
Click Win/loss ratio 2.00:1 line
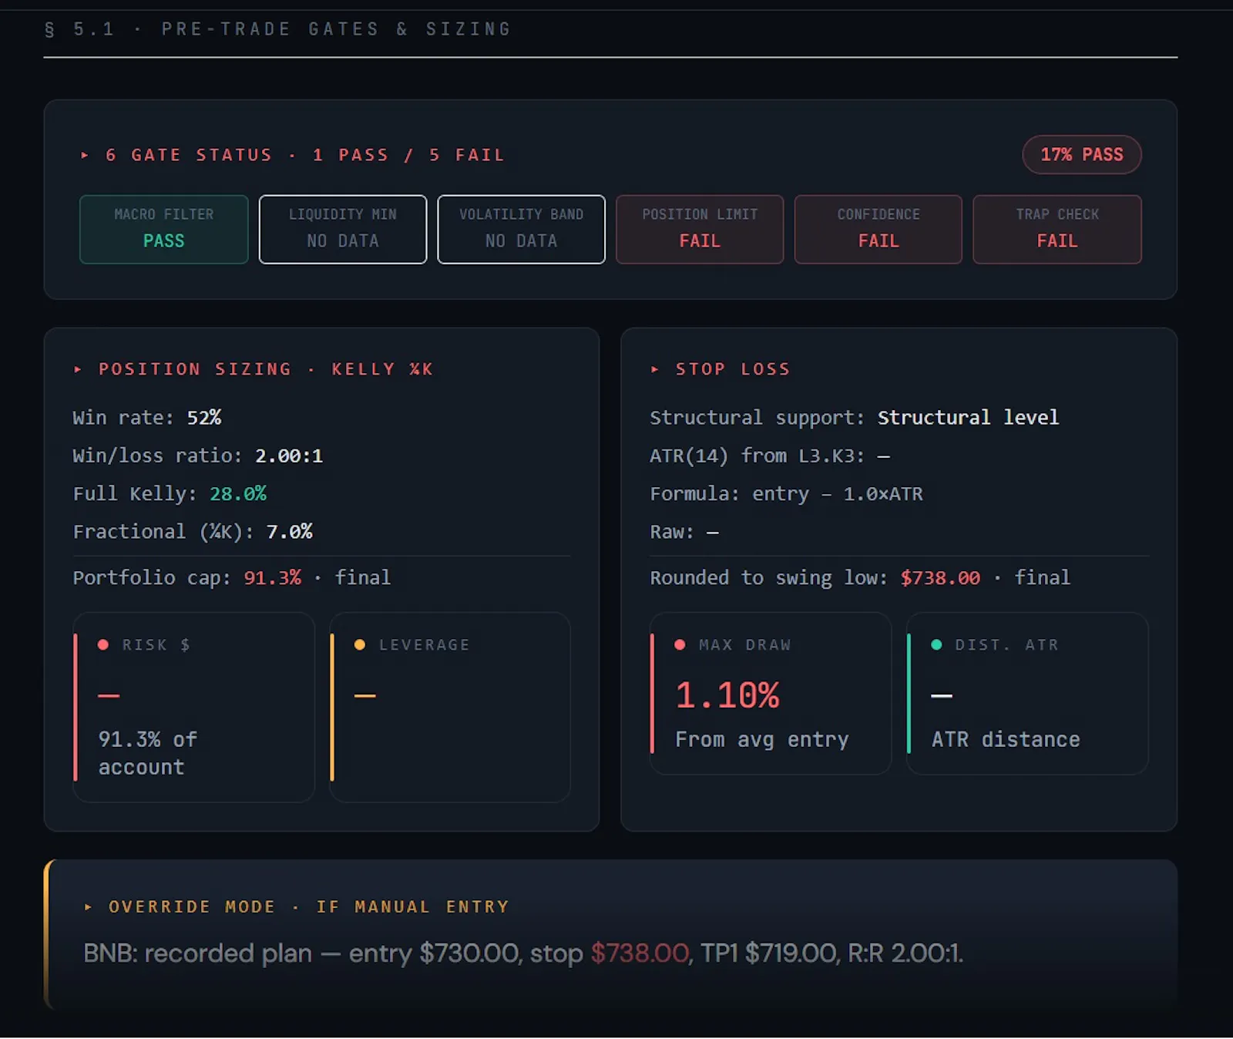198,456
